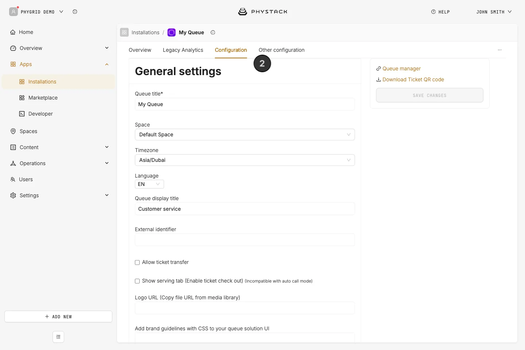The height and width of the screenshot is (350, 525).
Task: Switch to the Other configuration tab
Action: (x=281, y=50)
